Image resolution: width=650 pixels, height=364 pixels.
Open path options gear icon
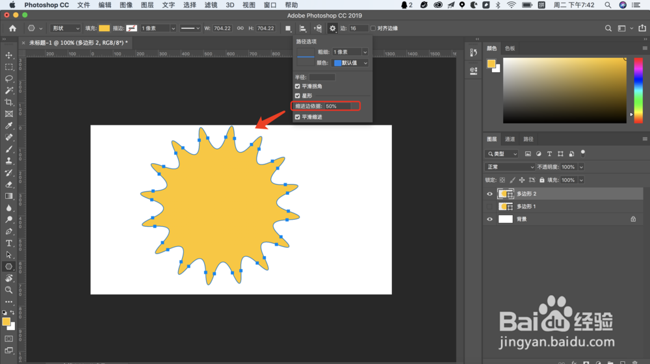tap(332, 28)
